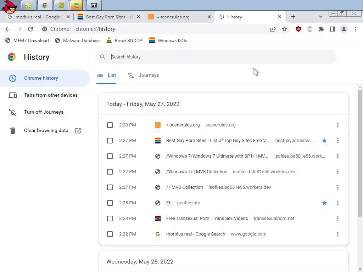Screen dimensions: 363x272
Task: Open Tabs from other devices
Action: pyautogui.click(x=45, y=95)
